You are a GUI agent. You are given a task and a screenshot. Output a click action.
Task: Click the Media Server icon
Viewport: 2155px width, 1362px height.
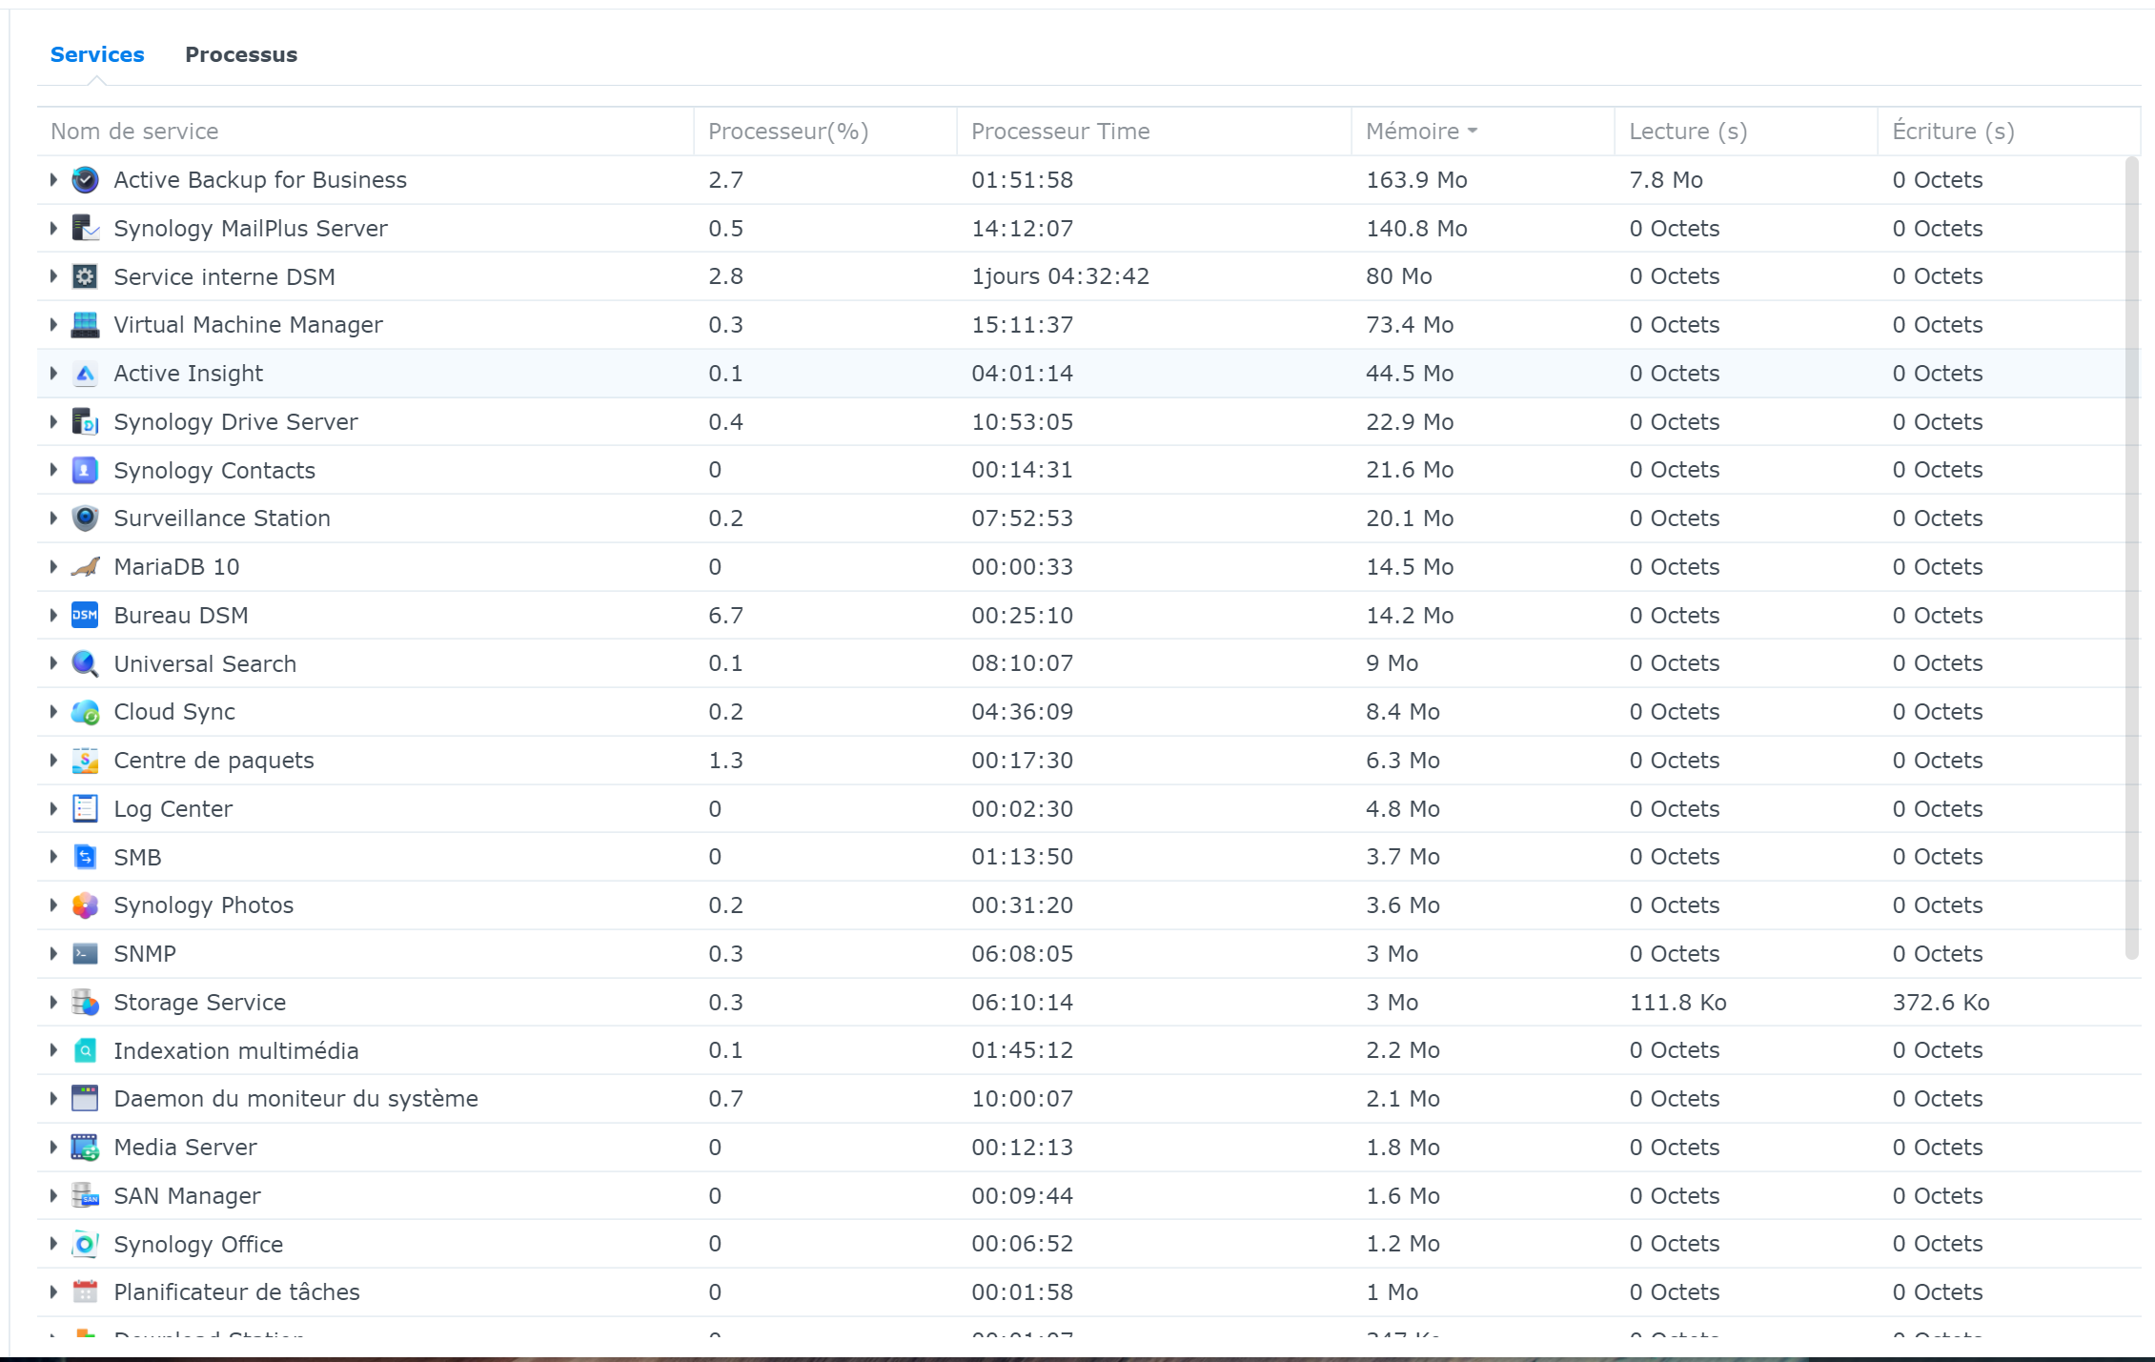[85, 1148]
